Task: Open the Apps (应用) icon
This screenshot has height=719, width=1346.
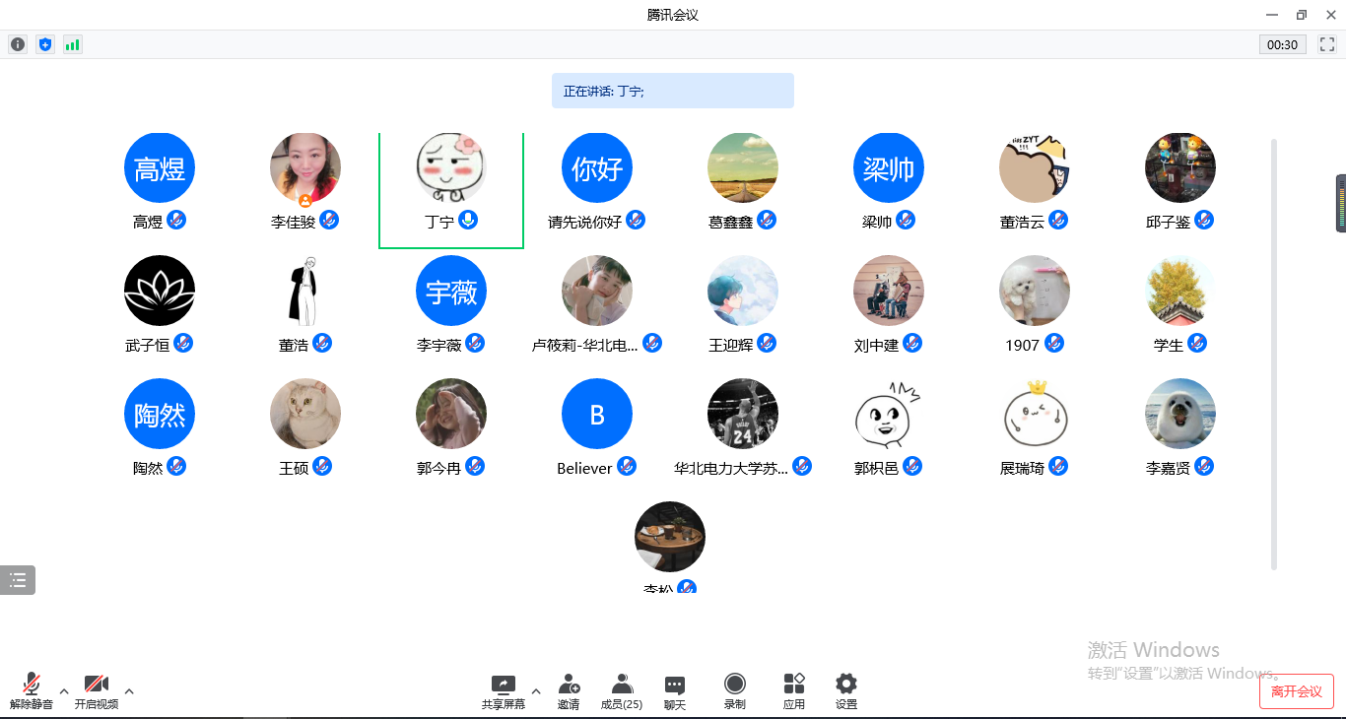Action: 794,691
